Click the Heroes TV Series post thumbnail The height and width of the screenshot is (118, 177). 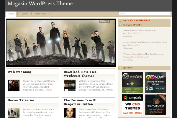[x=14, y=113]
